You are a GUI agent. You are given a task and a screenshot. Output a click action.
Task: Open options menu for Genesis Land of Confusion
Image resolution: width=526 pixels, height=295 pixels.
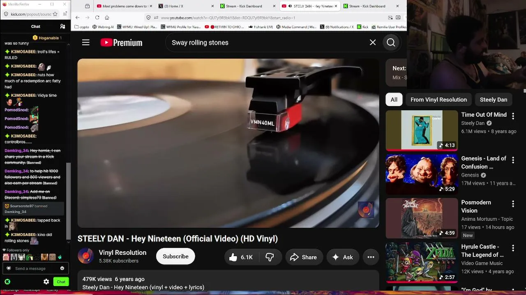513,160
